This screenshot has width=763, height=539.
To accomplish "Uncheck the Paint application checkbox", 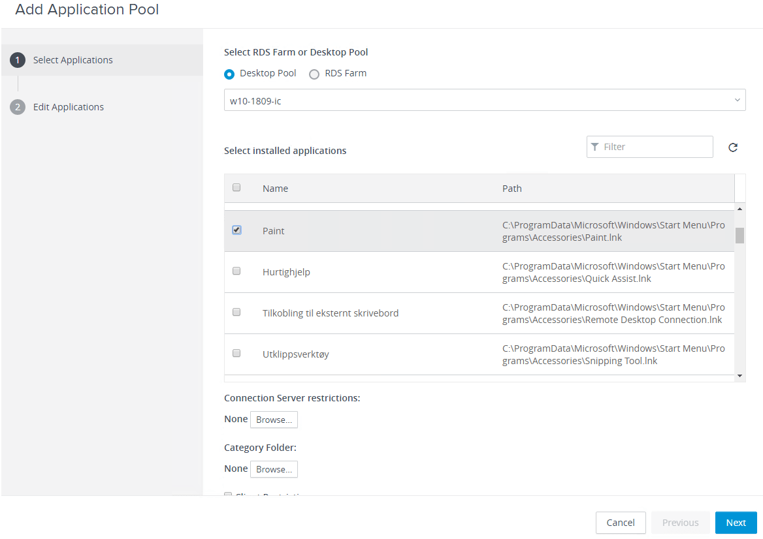I will pos(236,230).
